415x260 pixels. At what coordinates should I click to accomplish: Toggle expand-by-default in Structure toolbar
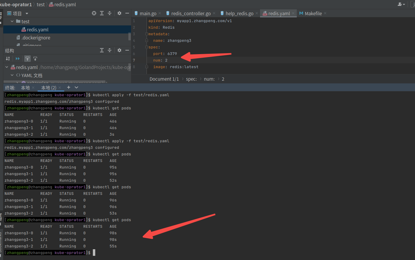[18, 59]
